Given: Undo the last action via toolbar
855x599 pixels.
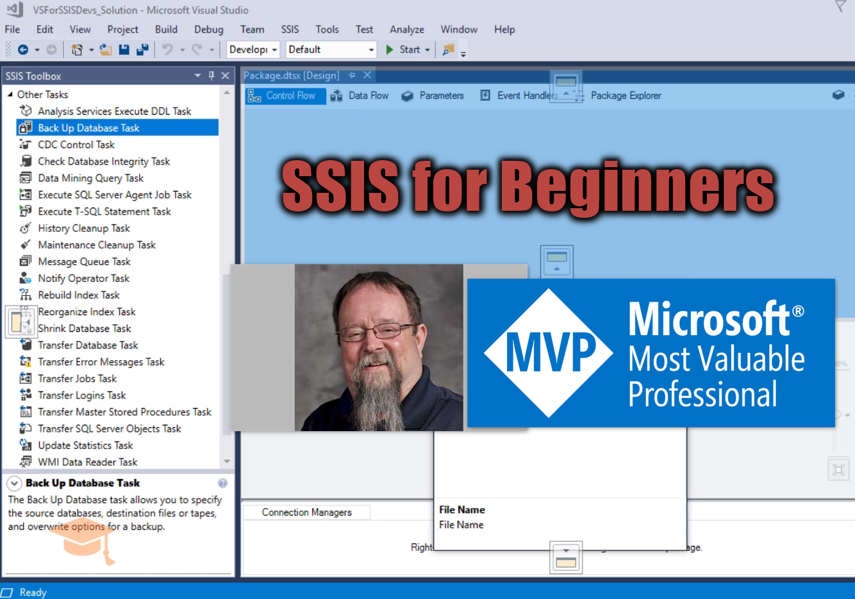Looking at the screenshot, I should [168, 49].
